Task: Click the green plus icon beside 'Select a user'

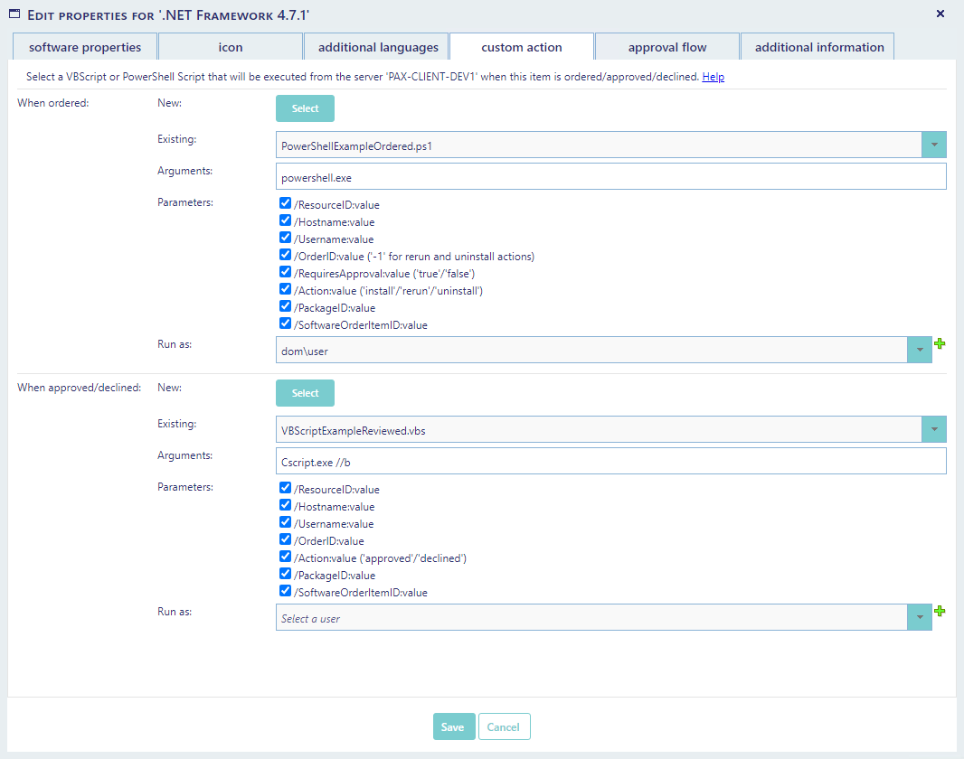Action: click(x=940, y=612)
